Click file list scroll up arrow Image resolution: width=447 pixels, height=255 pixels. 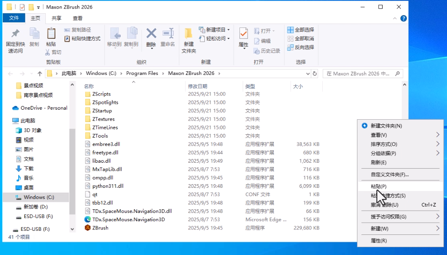pyautogui.click(x=404, y=85)
